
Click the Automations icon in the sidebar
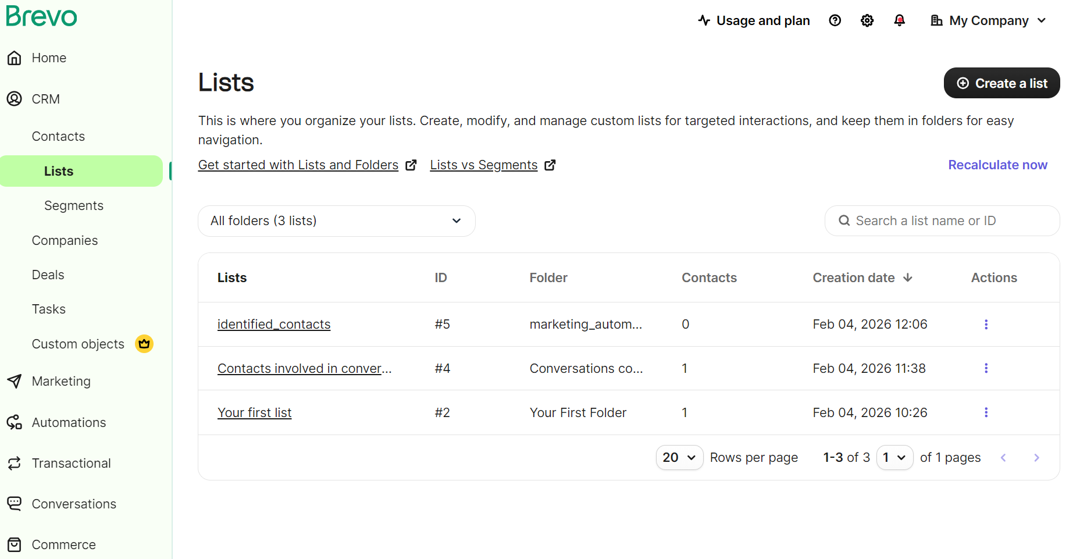(x=15, y=422)
